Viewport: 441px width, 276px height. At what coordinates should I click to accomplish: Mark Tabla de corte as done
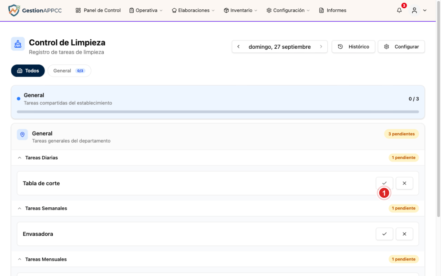click(x=384, y=183)
